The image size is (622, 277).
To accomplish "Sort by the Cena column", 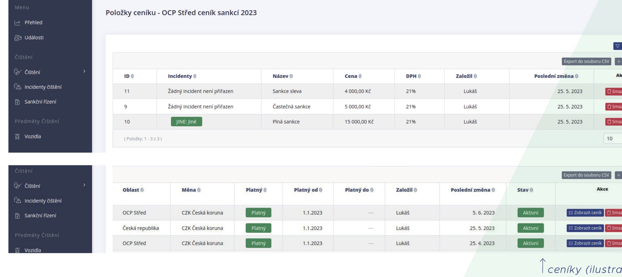I will (x=353, y=76).
